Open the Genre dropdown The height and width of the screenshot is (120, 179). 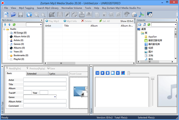(x=55, y=97)
